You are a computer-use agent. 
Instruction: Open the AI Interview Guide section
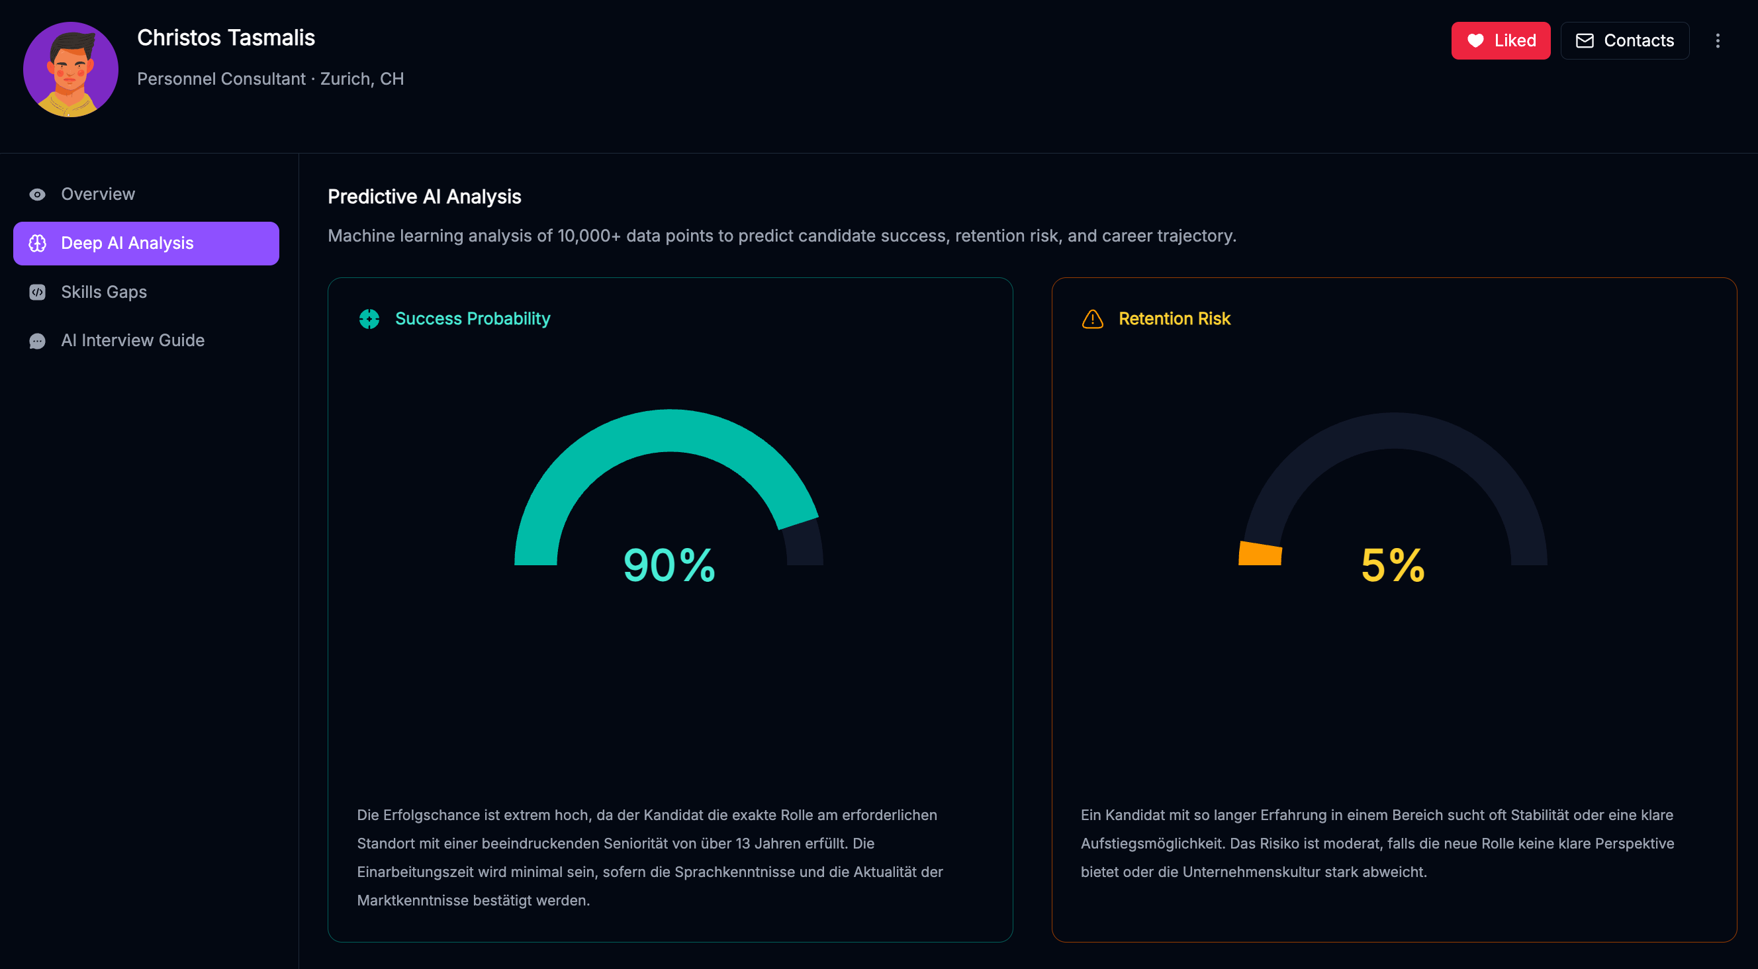132,340
